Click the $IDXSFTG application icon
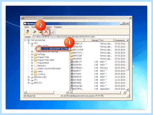Viewport: 153px width, 115px height. click(71, 89)
